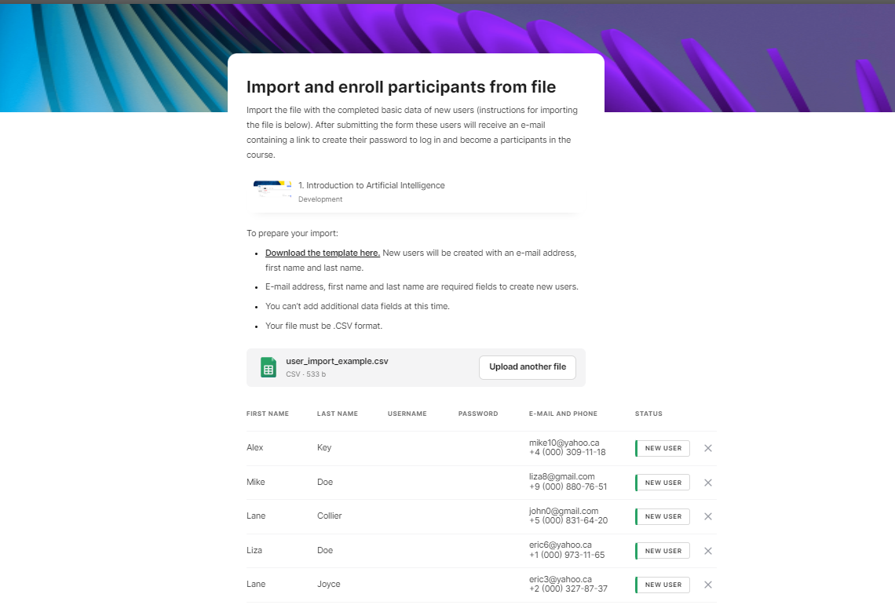Click the Password column header
This screenshot has width=895, height=605.
tap(478, 414)
